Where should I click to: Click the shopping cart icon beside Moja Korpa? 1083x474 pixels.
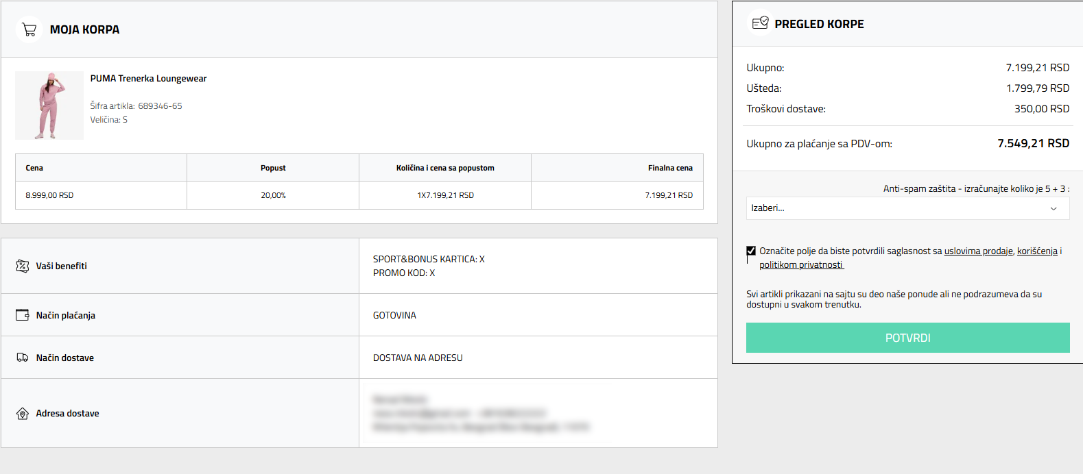point(29,29)
